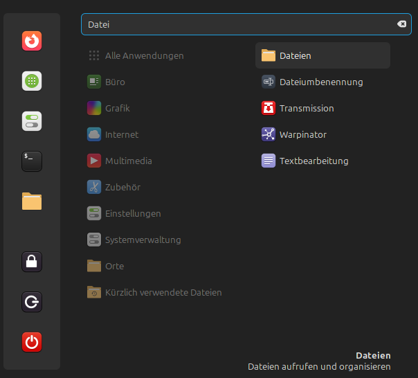This screenshot has height=378, width=418.
Task: Select the Alle Anwendungen category
Action: coord(144,56)
